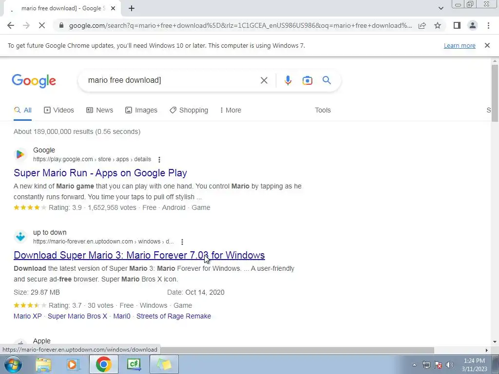Open the Mari0 sitelink

click(x=122, y=316)
